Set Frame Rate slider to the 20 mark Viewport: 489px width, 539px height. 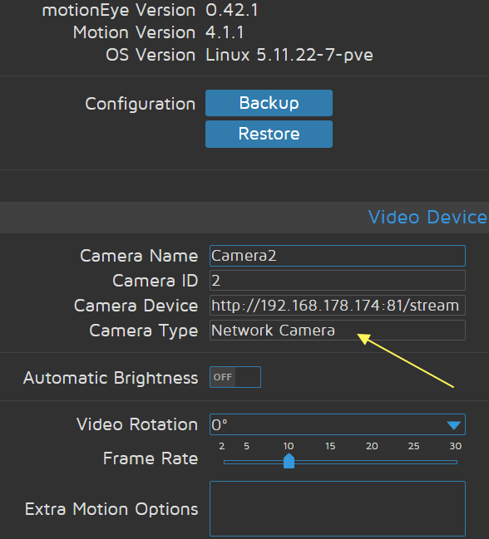(x=372, y=463)
